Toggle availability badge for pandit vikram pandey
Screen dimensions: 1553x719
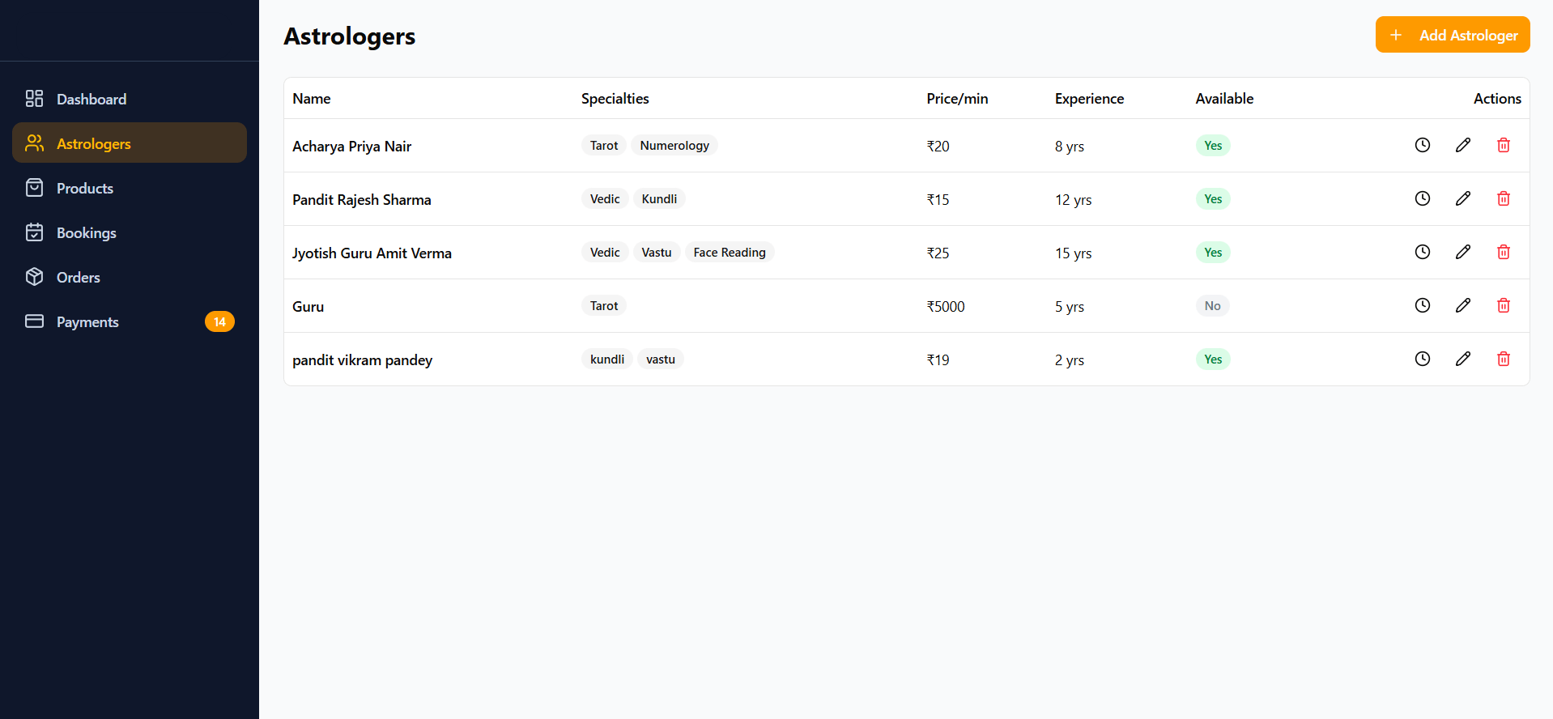pyautogui.click(x=1212, y=359)
